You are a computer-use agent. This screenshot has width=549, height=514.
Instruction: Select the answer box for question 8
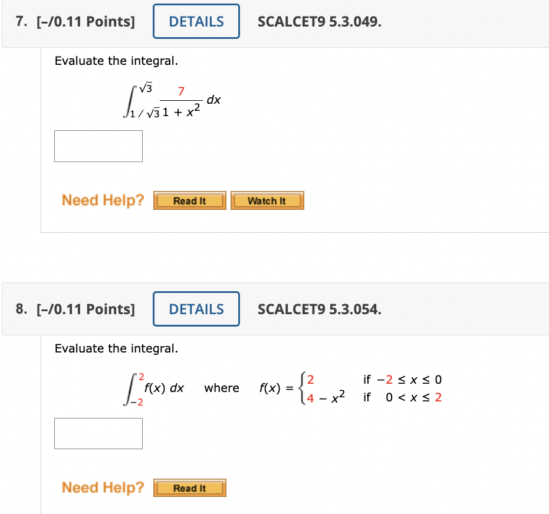point(98,433)
